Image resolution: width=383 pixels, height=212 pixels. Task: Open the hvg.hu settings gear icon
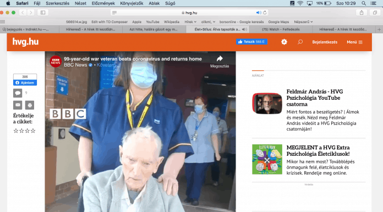[284, 42]
